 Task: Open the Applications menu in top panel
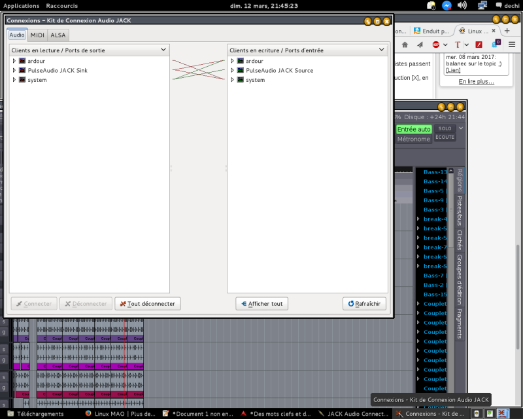click(22, 5)
